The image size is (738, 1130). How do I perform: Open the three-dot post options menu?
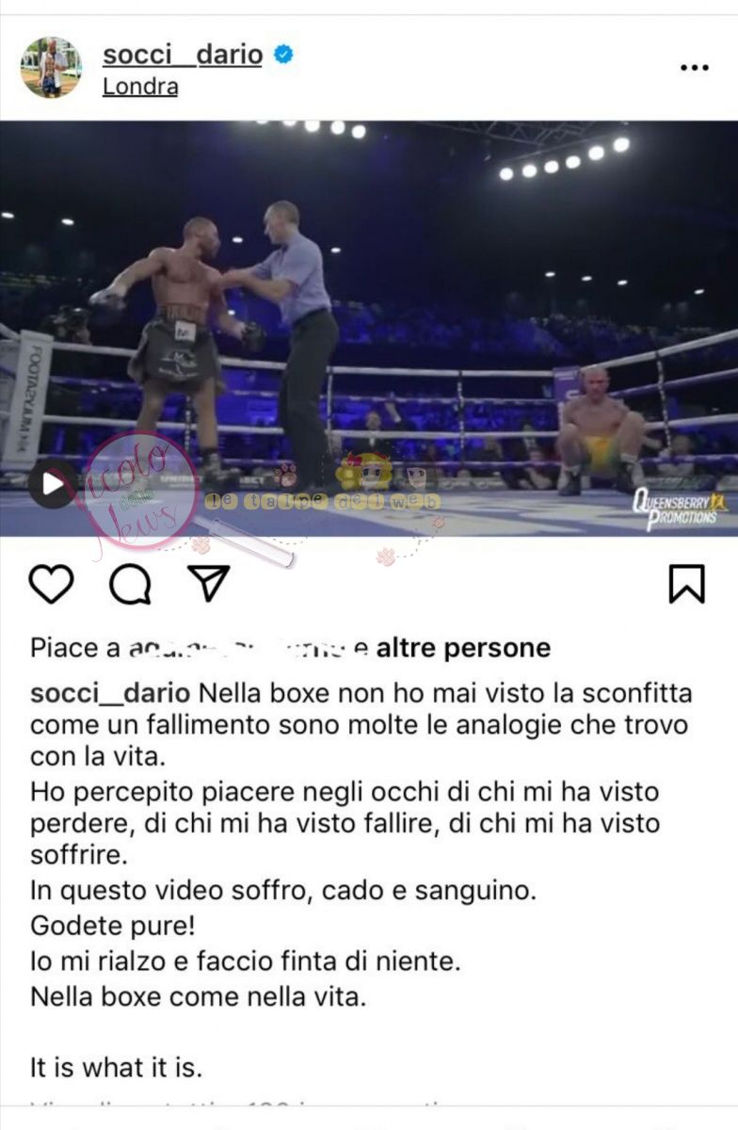pyautogui.click(x=695, y=68)
